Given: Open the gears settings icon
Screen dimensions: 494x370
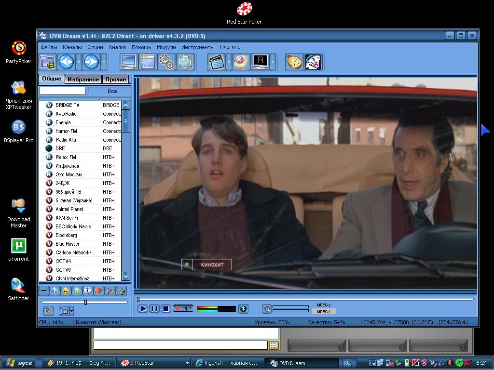Looking at the screenshot, I should point(166,62).
